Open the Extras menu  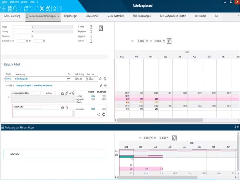click(x=32, y=2)
